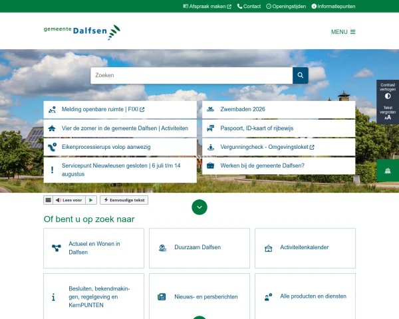Open Actueel en Wonen in Dalfsen card
The width and height of the screenshot is (399, 319).
pos(94,248)
